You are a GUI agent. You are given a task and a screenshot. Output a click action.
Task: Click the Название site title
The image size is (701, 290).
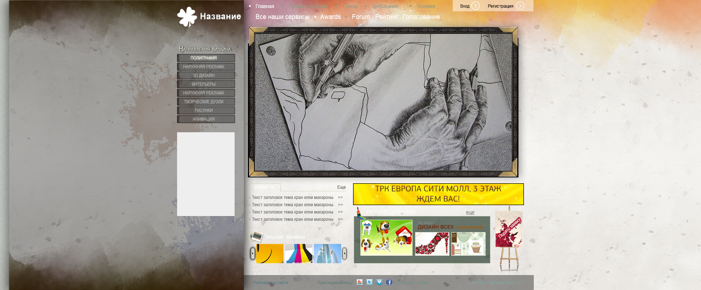[x=221, y=16]
